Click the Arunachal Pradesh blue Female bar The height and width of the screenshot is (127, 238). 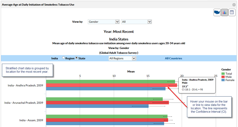tap(97, 106)
